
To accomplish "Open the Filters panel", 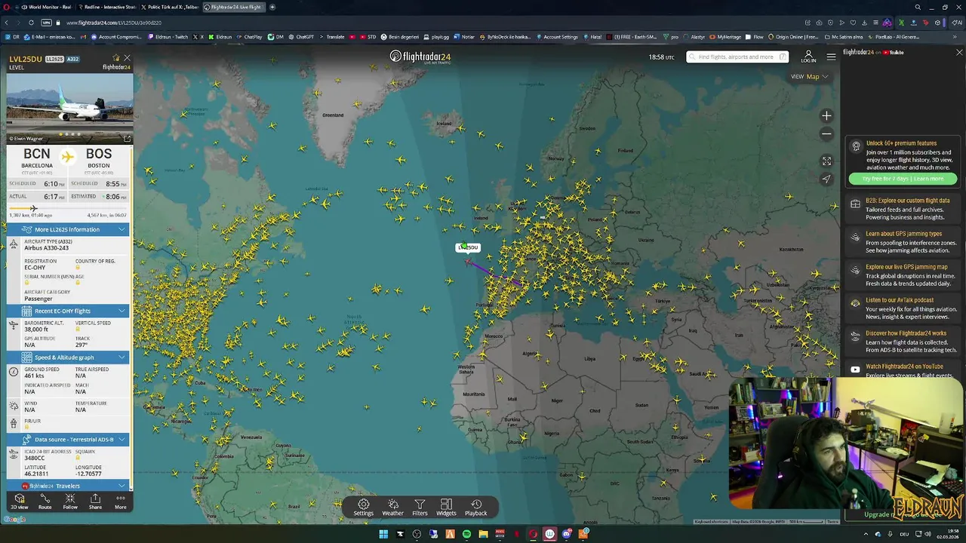I will click(x=420, y=508).
